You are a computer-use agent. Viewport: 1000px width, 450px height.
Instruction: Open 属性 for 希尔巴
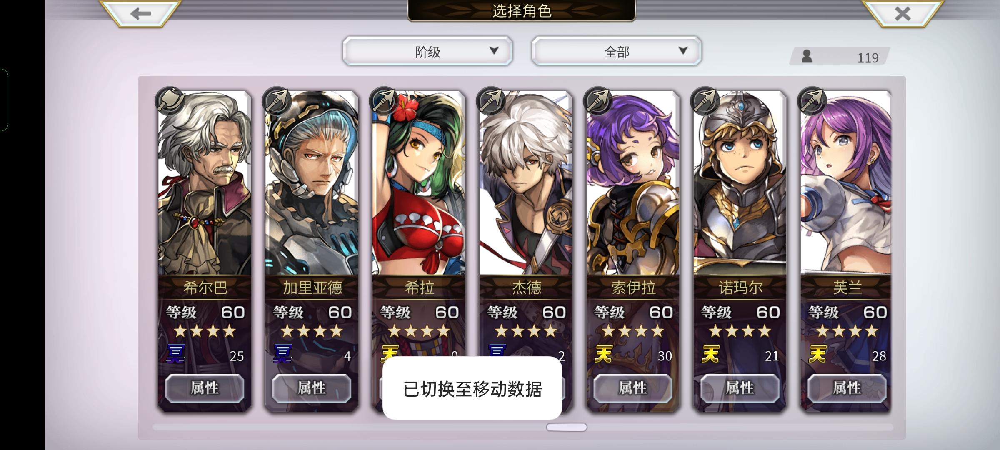205,388
